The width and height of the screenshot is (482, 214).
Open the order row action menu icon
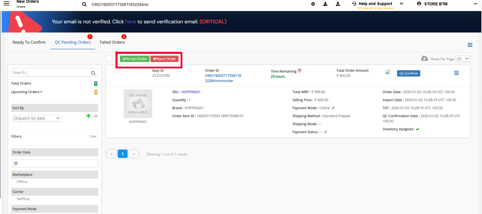pyautogui.click(x=456, y=73)
